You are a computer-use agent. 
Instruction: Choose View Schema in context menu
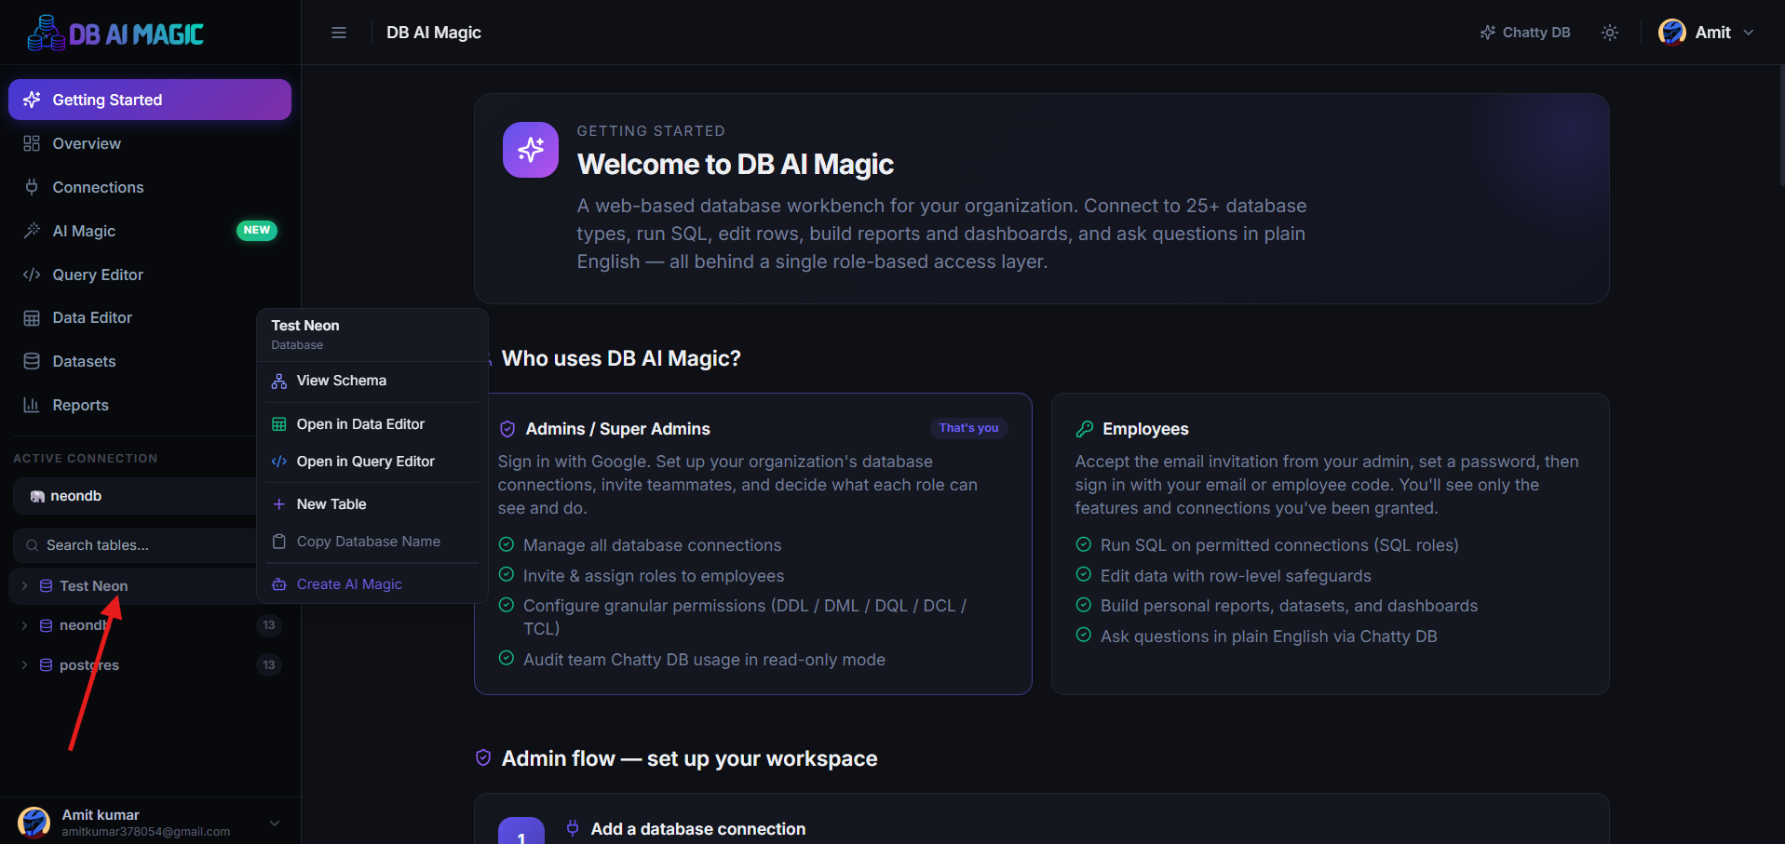click(x=372, y=381)
